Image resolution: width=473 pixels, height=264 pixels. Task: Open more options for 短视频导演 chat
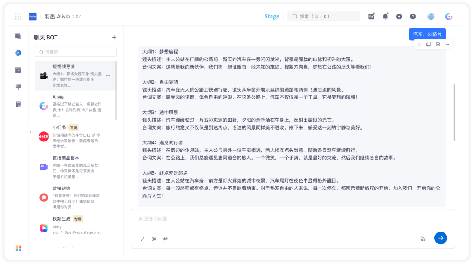(108, 76)
